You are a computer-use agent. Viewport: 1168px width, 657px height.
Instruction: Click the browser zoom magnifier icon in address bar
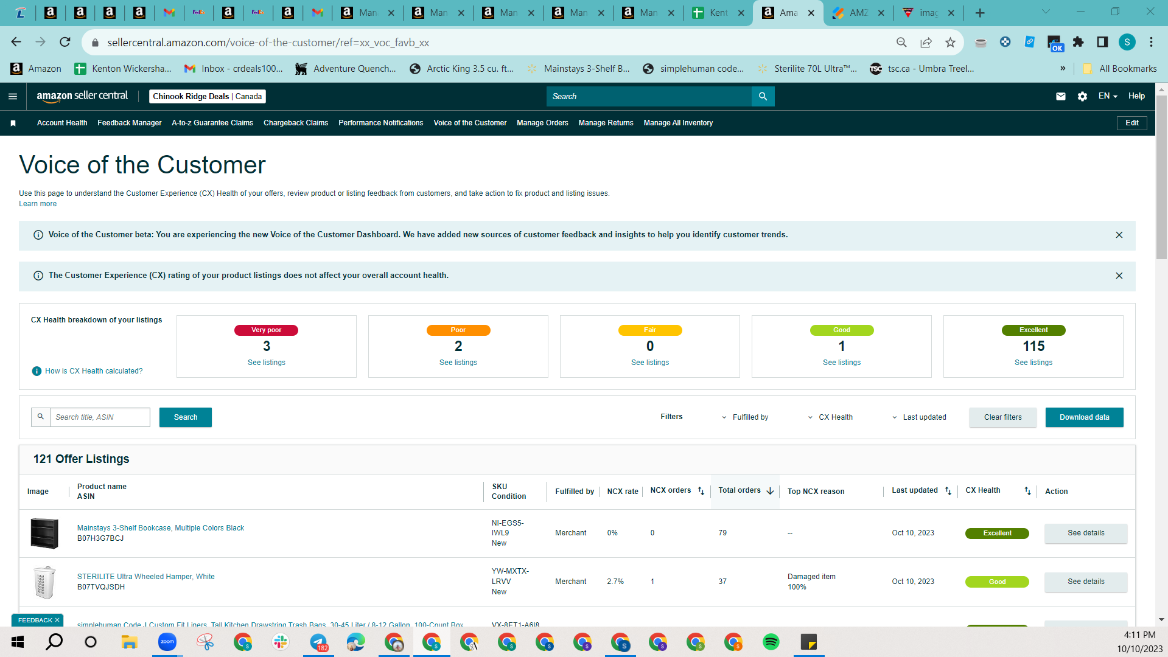click(901, 42)
